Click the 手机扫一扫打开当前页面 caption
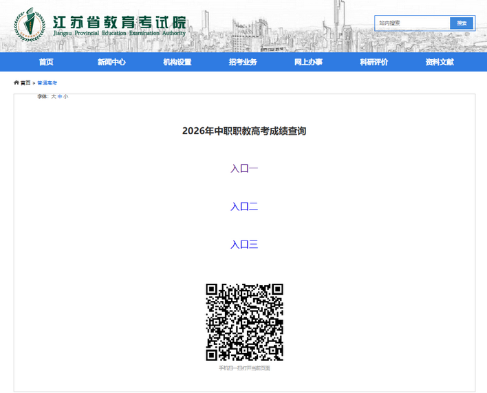 click(x=244, y=368)
